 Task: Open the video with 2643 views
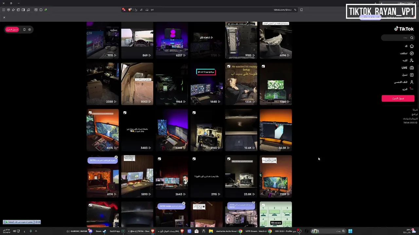coord(172,177)
